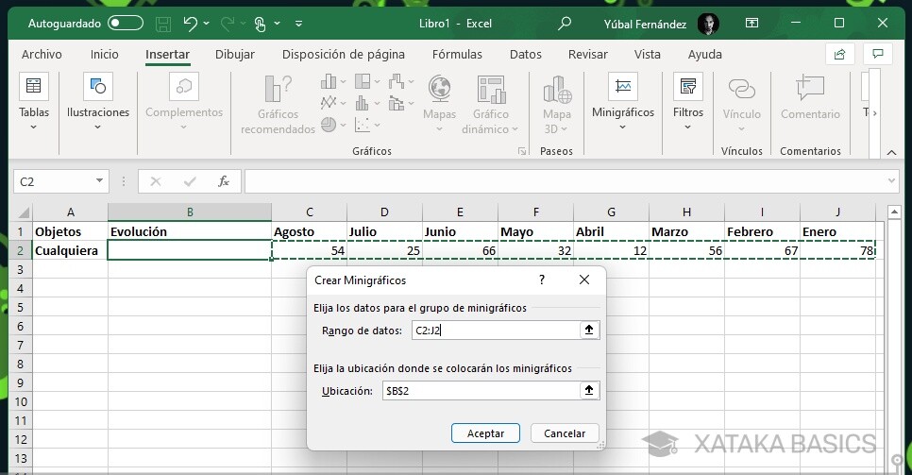Click the Redo arrow icon
Image resolution: width=912 pixels, height=475 pixels.
click(x=228, y=24)
